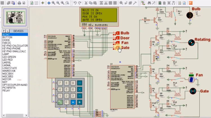
Task: Toggle the Fan logic state switch
Action: tap(117, 43)
